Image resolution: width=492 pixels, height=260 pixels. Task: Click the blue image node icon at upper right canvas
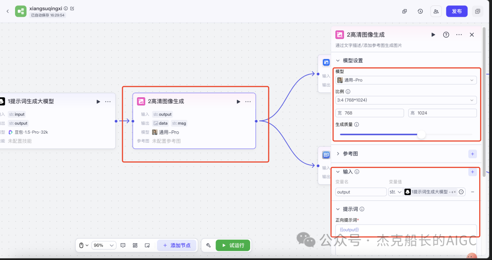coord(326,62)
